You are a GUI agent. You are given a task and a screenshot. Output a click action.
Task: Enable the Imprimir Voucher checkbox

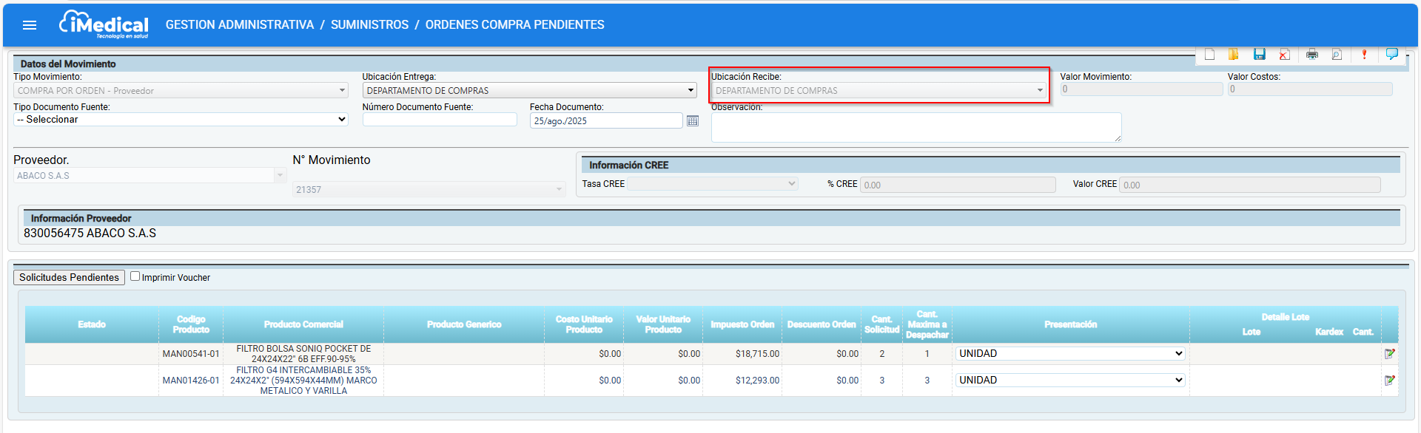pos(135,276)
